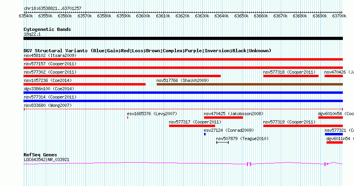Select the dgv6011n54 red bar

point(335,142)
